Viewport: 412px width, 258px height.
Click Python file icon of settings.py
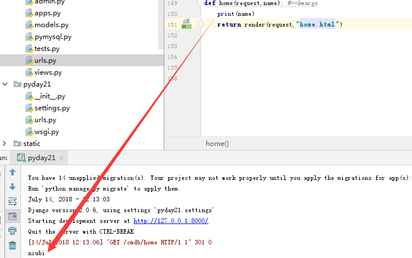[29, 108]
